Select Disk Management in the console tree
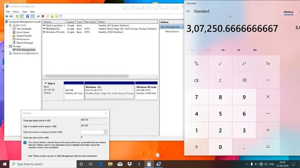The width and height of the screenshot is (300, 168). click(x=24, y=50)
